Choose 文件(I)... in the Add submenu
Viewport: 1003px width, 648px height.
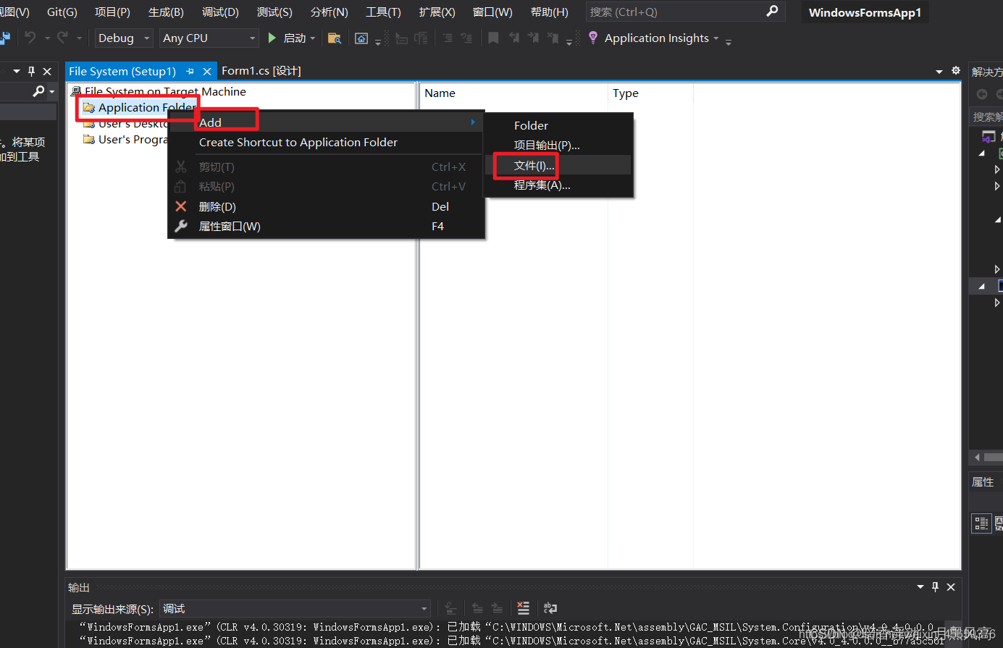coord(559,165)
